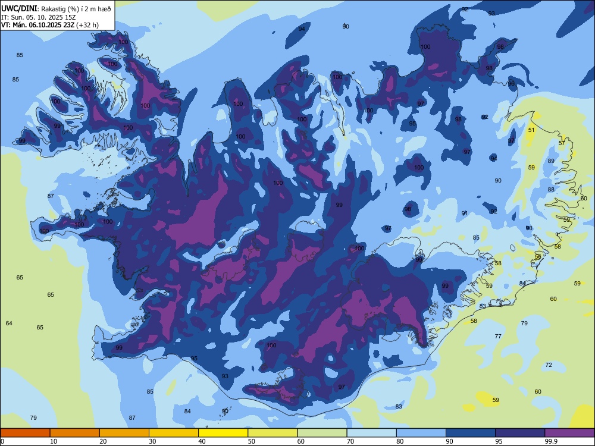Click the legend tick label '10'

click(x=54, y=441)
